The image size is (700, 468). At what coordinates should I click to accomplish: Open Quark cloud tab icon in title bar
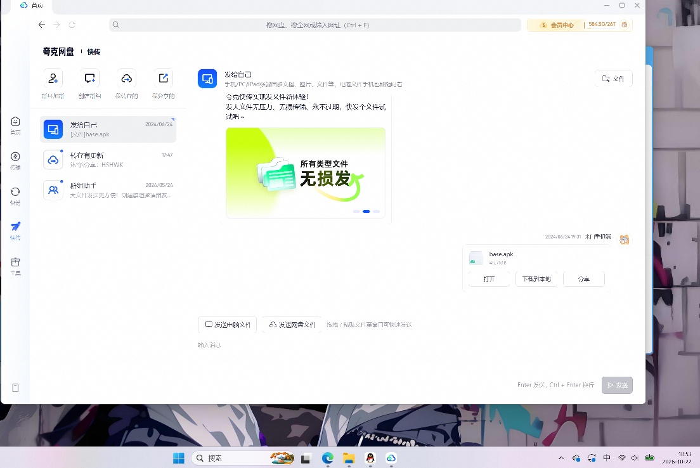tap(24, 5)
